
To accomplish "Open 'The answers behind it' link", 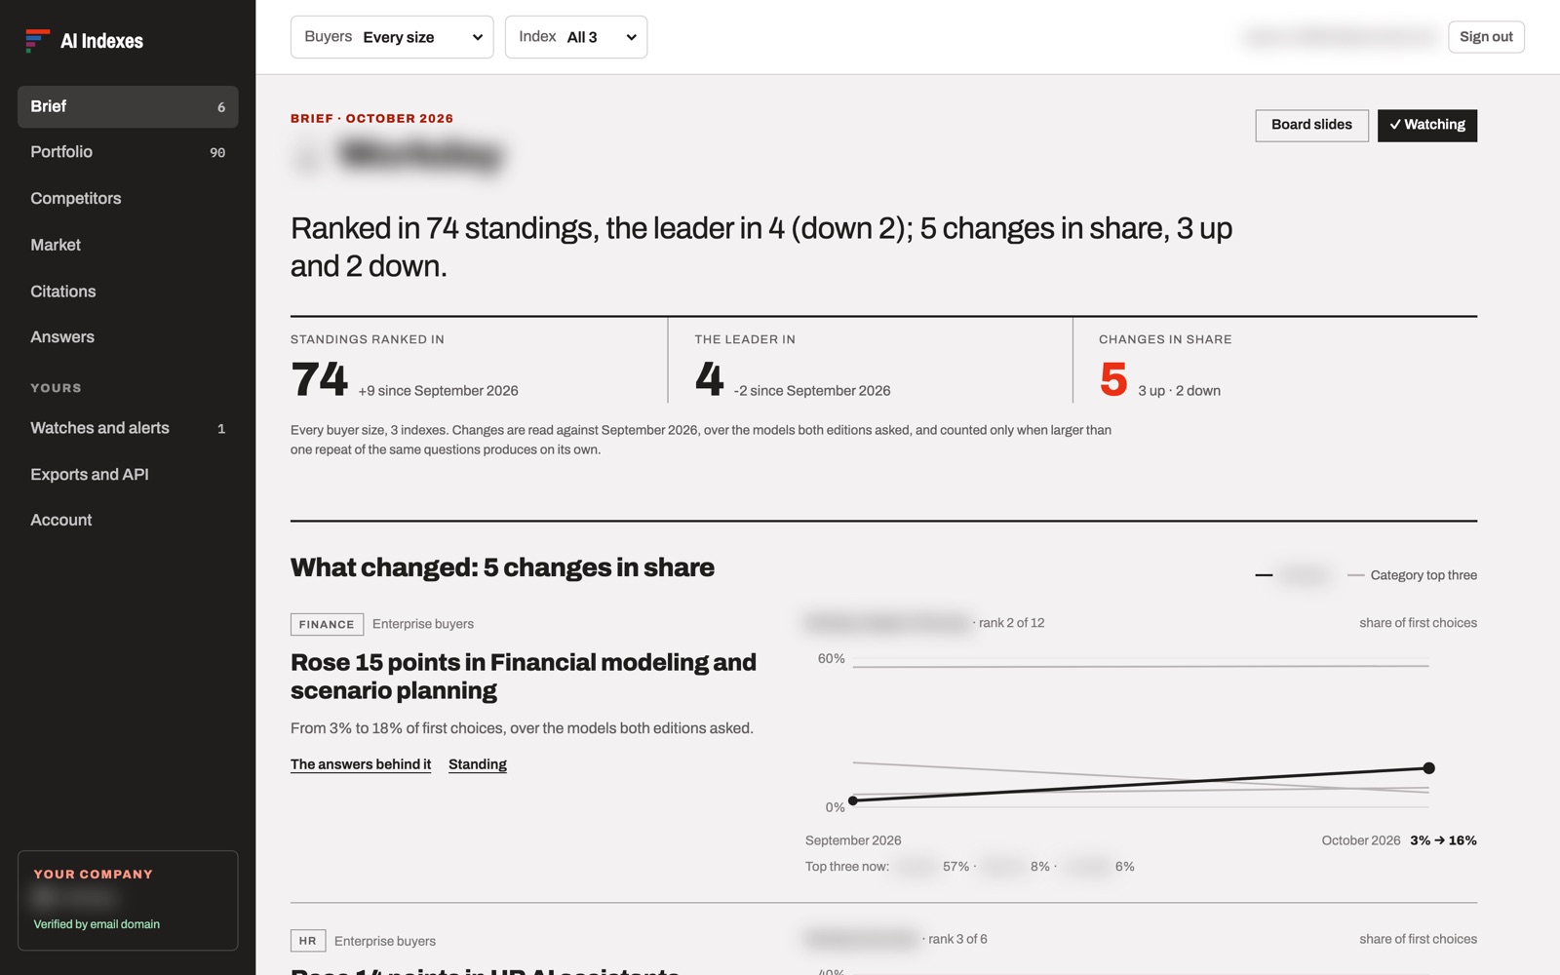I will [x=361, y=764].
